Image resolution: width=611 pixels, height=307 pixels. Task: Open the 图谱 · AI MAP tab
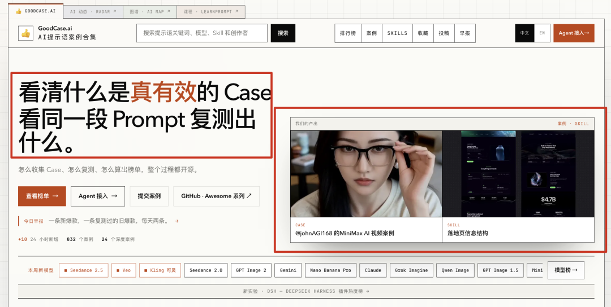(149, 12)
